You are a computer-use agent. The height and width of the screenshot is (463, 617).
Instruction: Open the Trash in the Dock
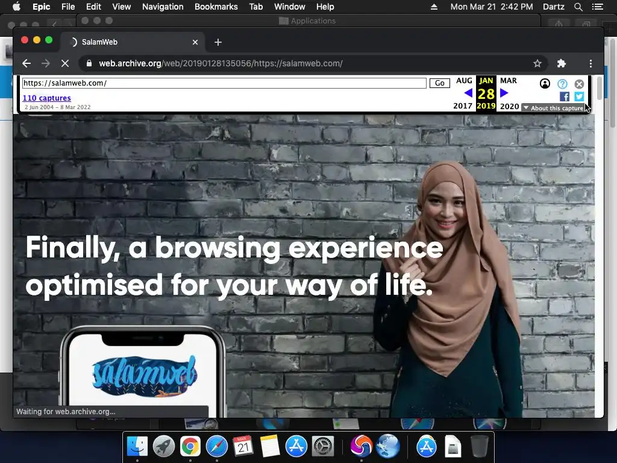[479, 447]
